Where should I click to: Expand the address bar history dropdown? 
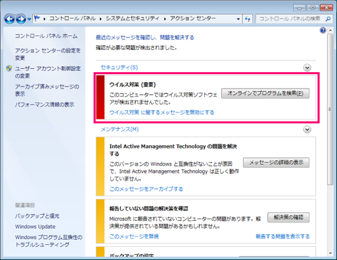pyautogui.click(x=238, y=19)
